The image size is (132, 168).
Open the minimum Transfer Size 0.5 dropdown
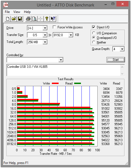click(x=45, y=35)
